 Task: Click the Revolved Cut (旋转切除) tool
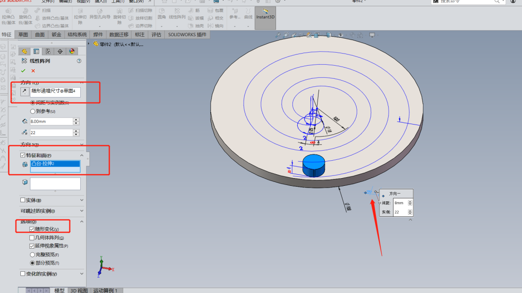119,16
